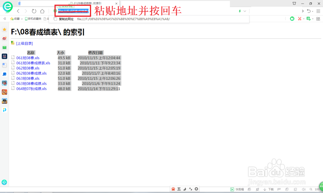Toggle the speaker mute icon in status bar
This screenshot has height=193, width=323.
tap(303, 189)
